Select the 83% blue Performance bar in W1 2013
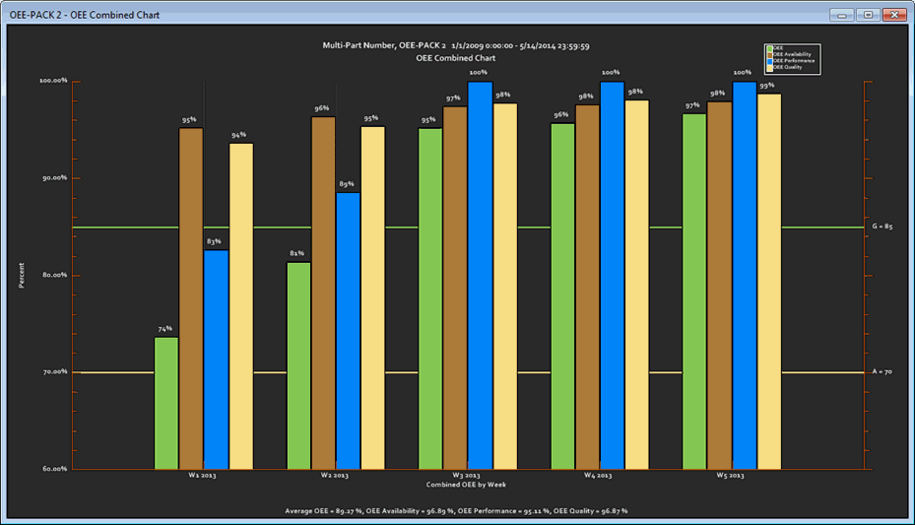Screen dimensions: 915x525 point(217,359)
